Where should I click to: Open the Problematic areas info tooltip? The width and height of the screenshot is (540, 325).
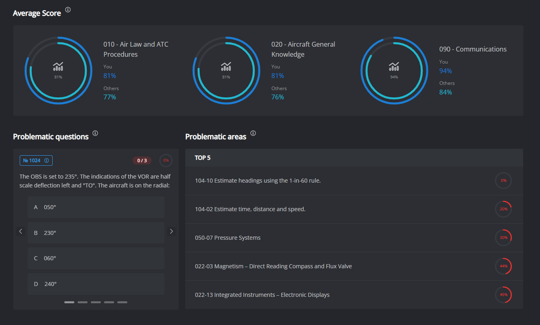pyautogui.click(x=253, y=133)
